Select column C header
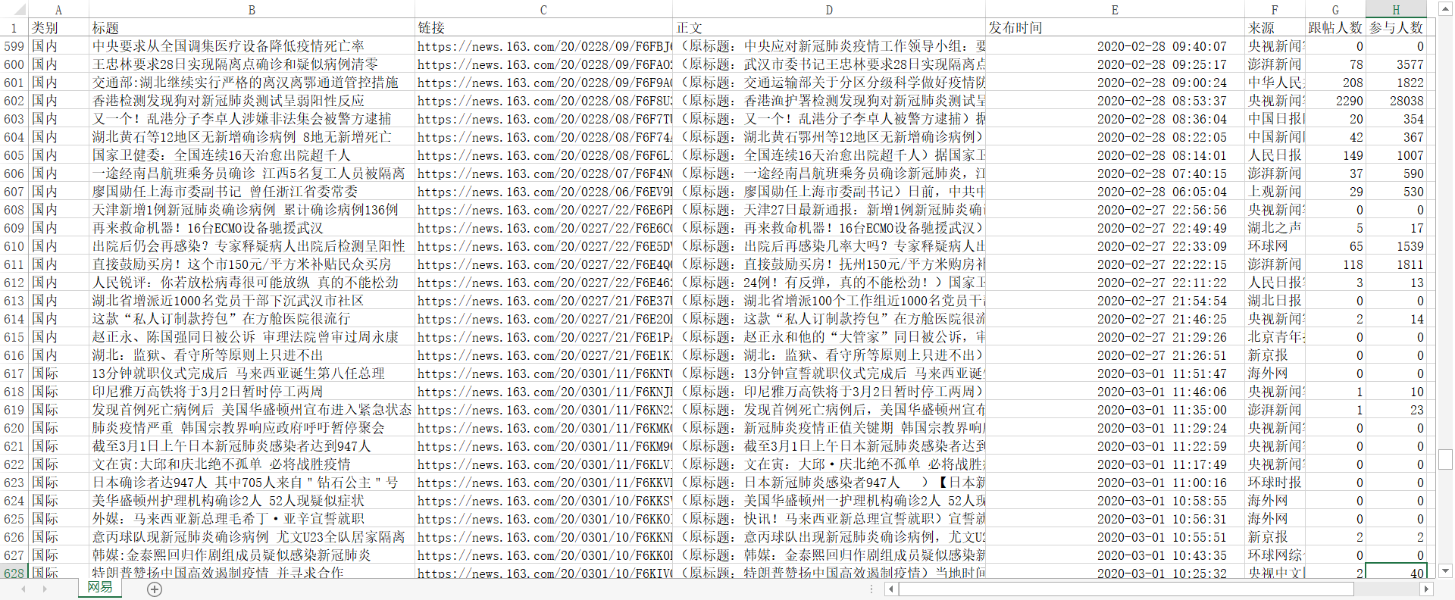 (x=543, y=9)
